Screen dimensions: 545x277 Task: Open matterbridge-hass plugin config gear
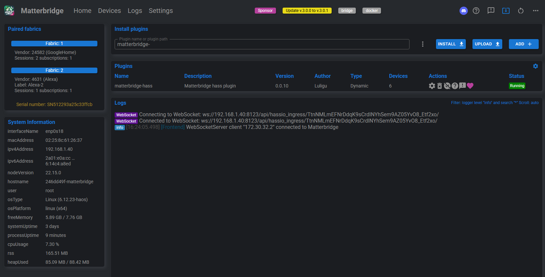pos(432,86)
